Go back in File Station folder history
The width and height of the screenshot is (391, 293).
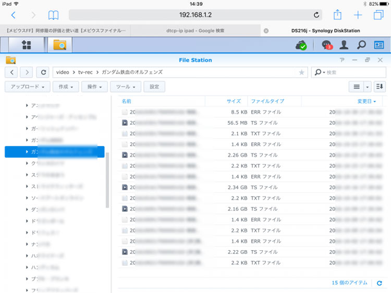click(11, 72)
